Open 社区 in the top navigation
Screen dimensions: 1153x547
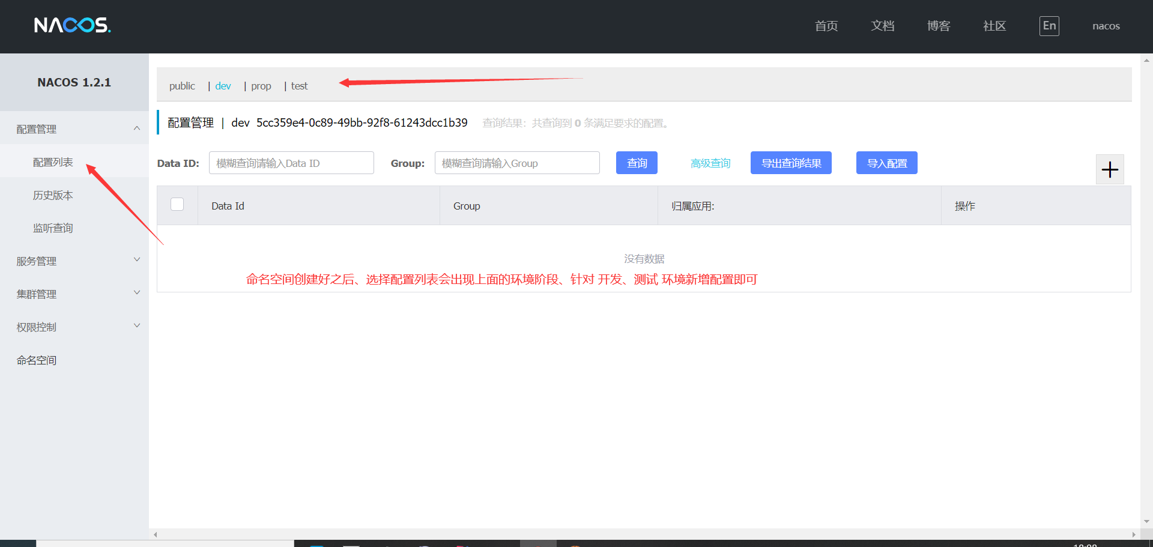click(x=994, y=26)
